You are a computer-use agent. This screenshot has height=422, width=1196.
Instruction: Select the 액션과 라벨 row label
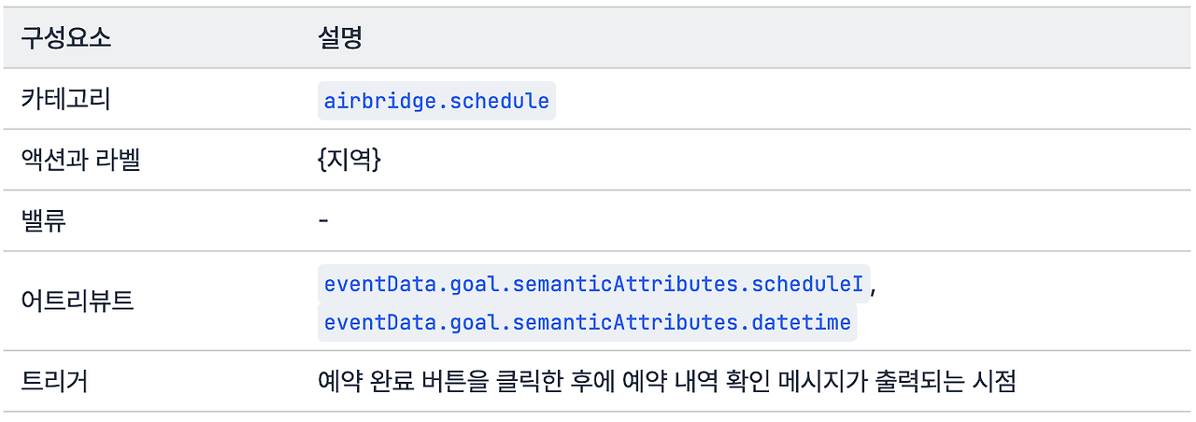pos(80,161)
